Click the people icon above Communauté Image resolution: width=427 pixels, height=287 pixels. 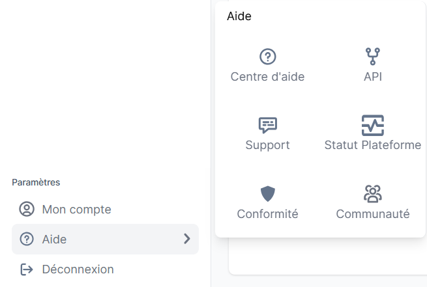[x=373, y=193]
